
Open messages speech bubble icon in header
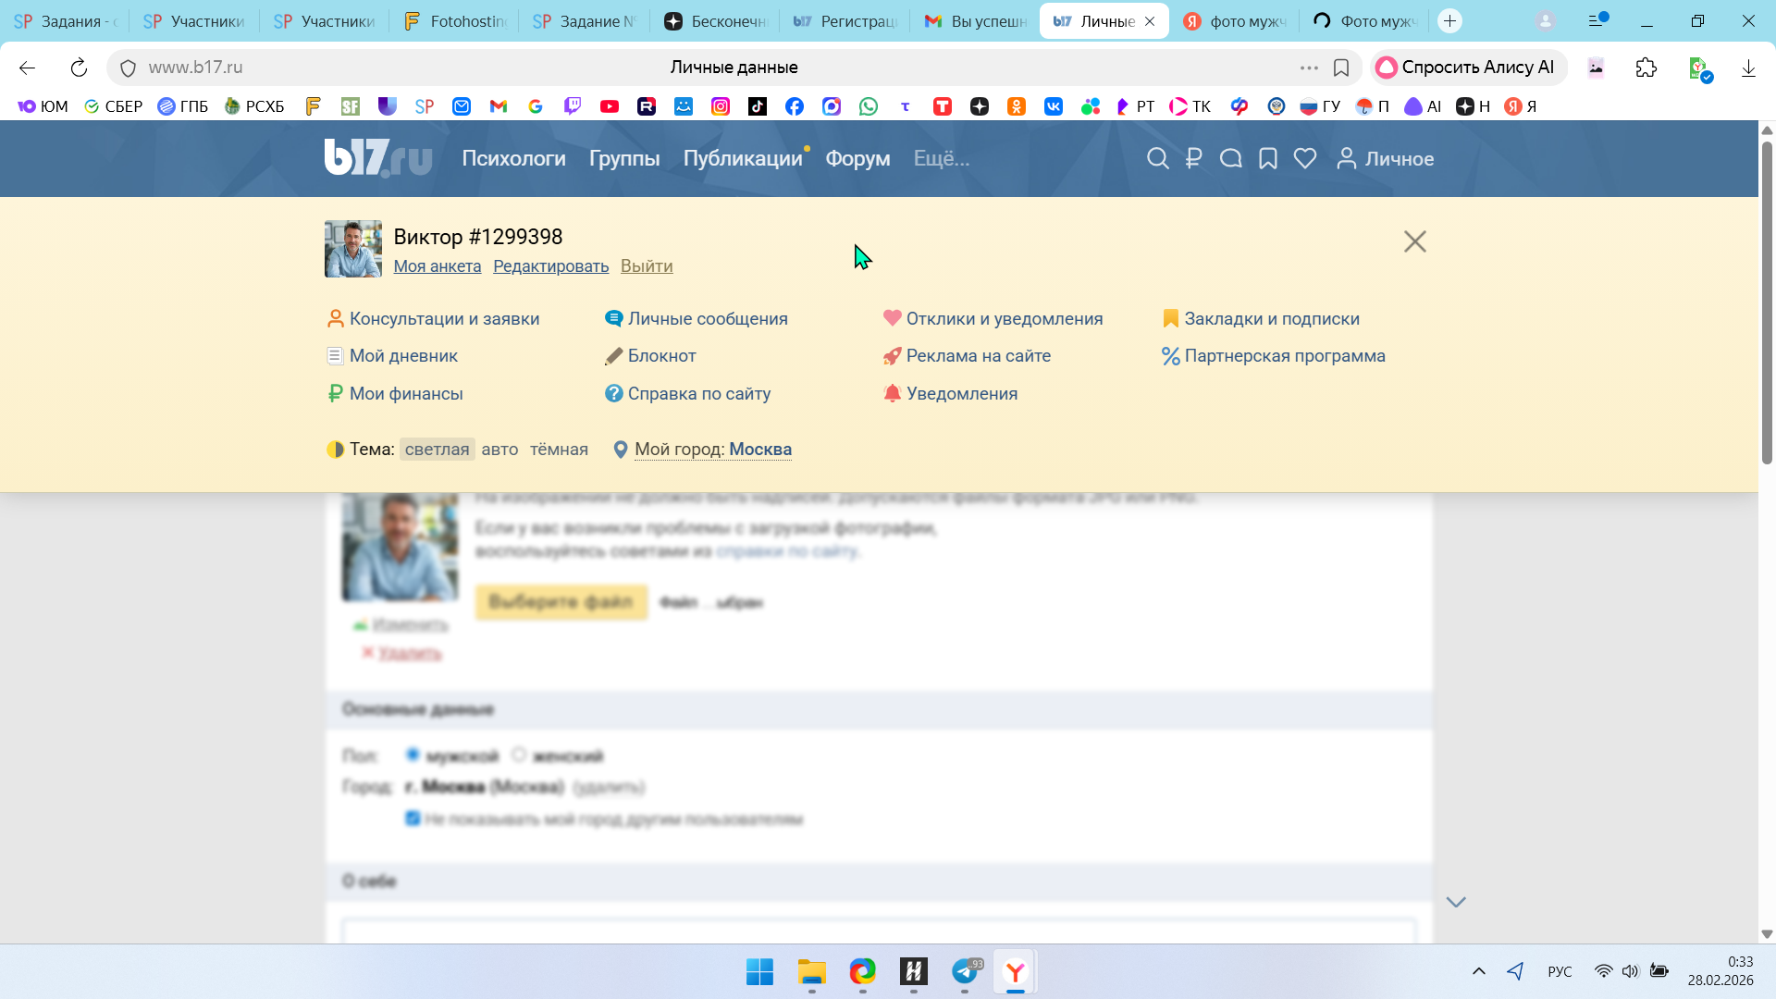click(x=1230, y=159)
